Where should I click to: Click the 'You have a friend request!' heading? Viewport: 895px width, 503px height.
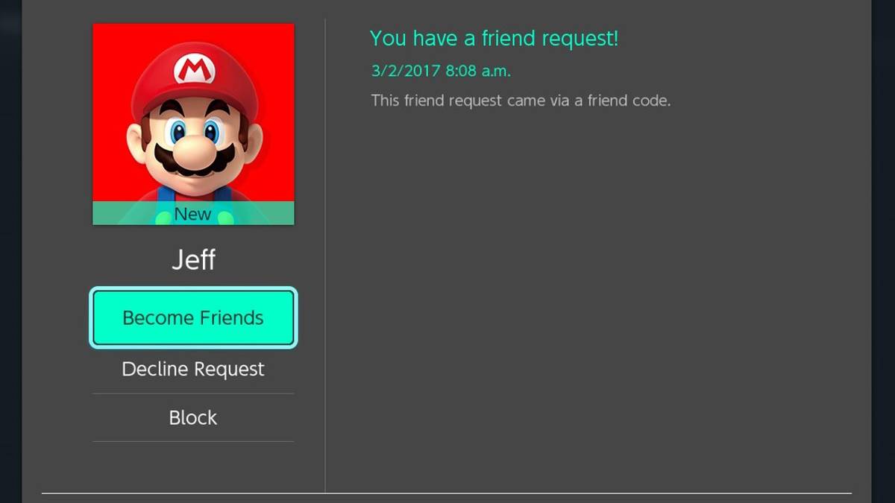pos(494,38)
